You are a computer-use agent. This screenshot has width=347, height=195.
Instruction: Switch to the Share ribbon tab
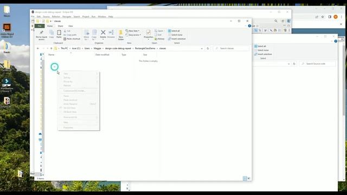point(60,26)
